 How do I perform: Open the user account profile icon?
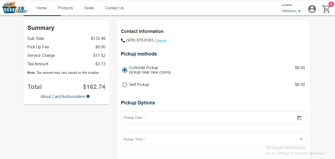312,9
